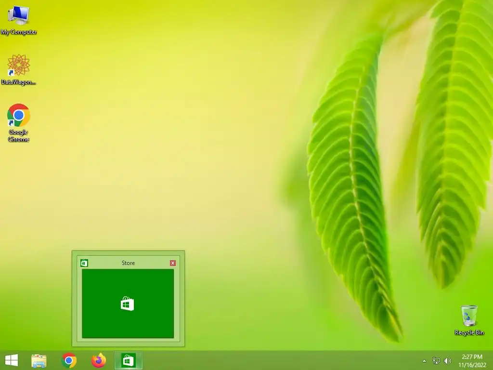This screenshot has height=370, width=493.
Task: Open the clock showing 2:27 PM
Action: 472,357
